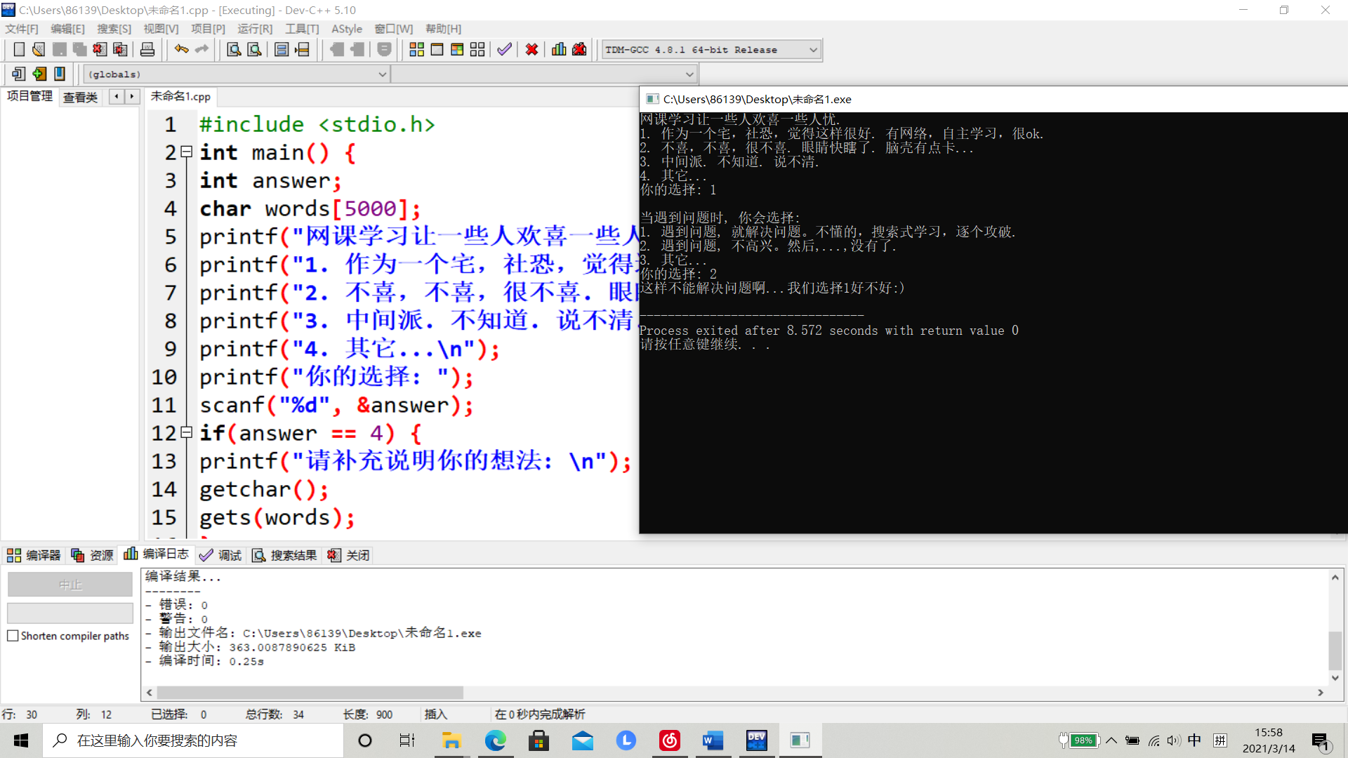The width and height of the screenshot is (1348, 758).
Task: Open the empty members dropdown beside globals
Action: coord(689,74)
